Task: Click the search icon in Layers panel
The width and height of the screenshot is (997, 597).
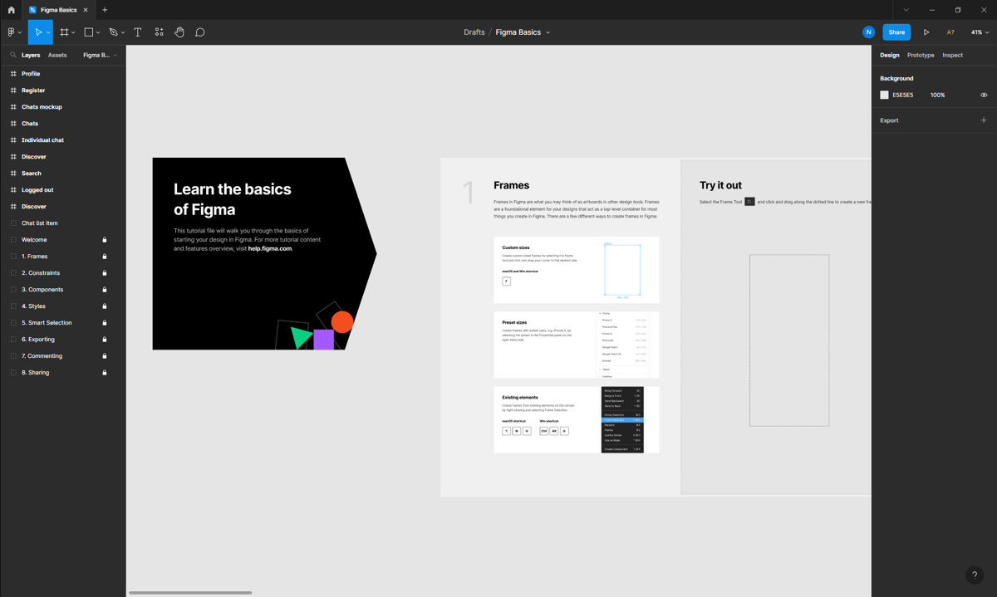Action: point(13,55)
